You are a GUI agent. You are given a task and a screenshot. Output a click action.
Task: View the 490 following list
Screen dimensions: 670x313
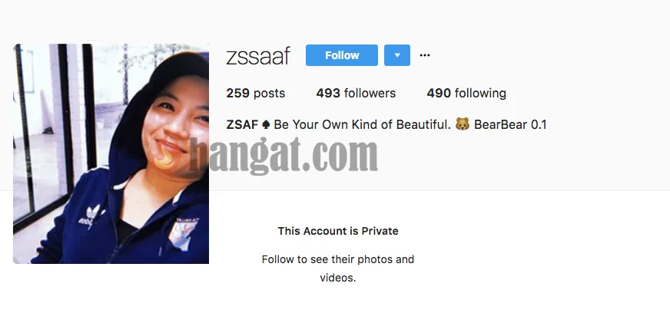coord(466,93)
